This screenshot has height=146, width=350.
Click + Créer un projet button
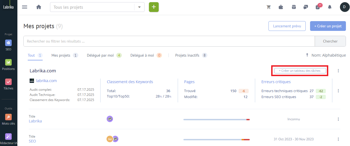(x=328, y=26)
